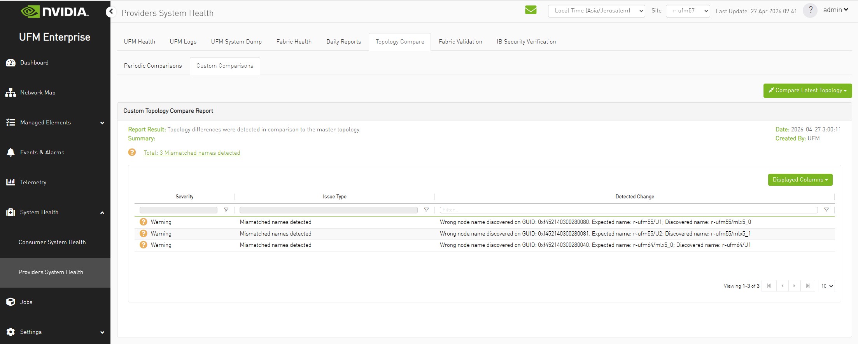Viewport: 858px width, 344px height.
Task: Sort by the Severity column header
Action: [x=184, y=197]
